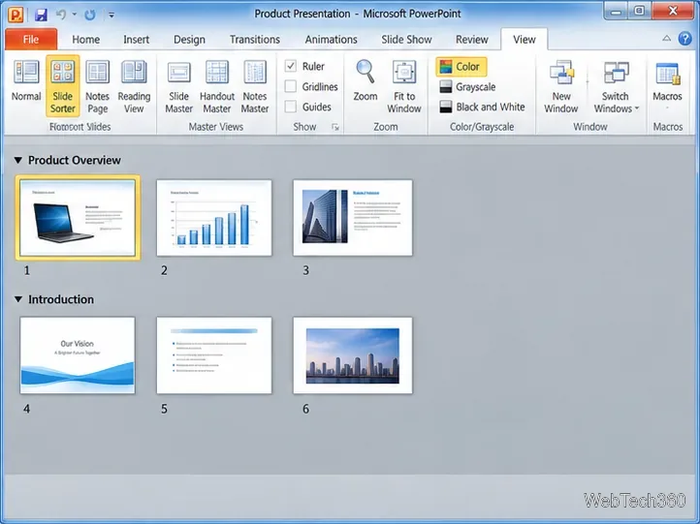Open the Notes Master view
The width and height of the screenshot is (700, 524).
pyautogui.click(x=255, y=86)
